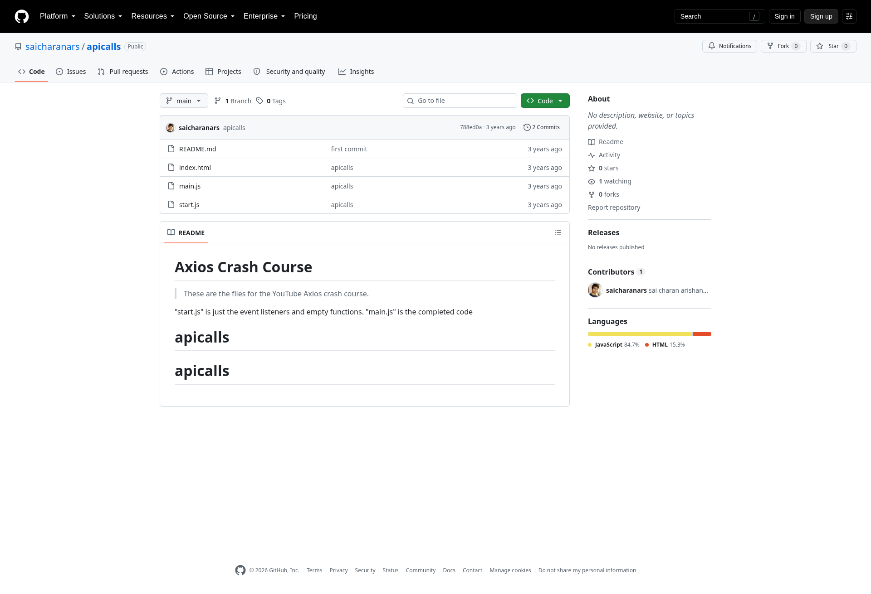Expand the Solutions menu
Viewport: 871px width, 594px height.
103,16
